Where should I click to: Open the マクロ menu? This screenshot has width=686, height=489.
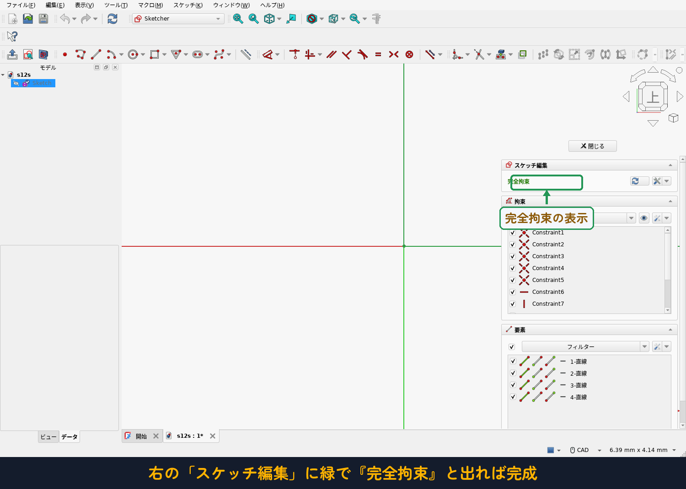point(150,5)
